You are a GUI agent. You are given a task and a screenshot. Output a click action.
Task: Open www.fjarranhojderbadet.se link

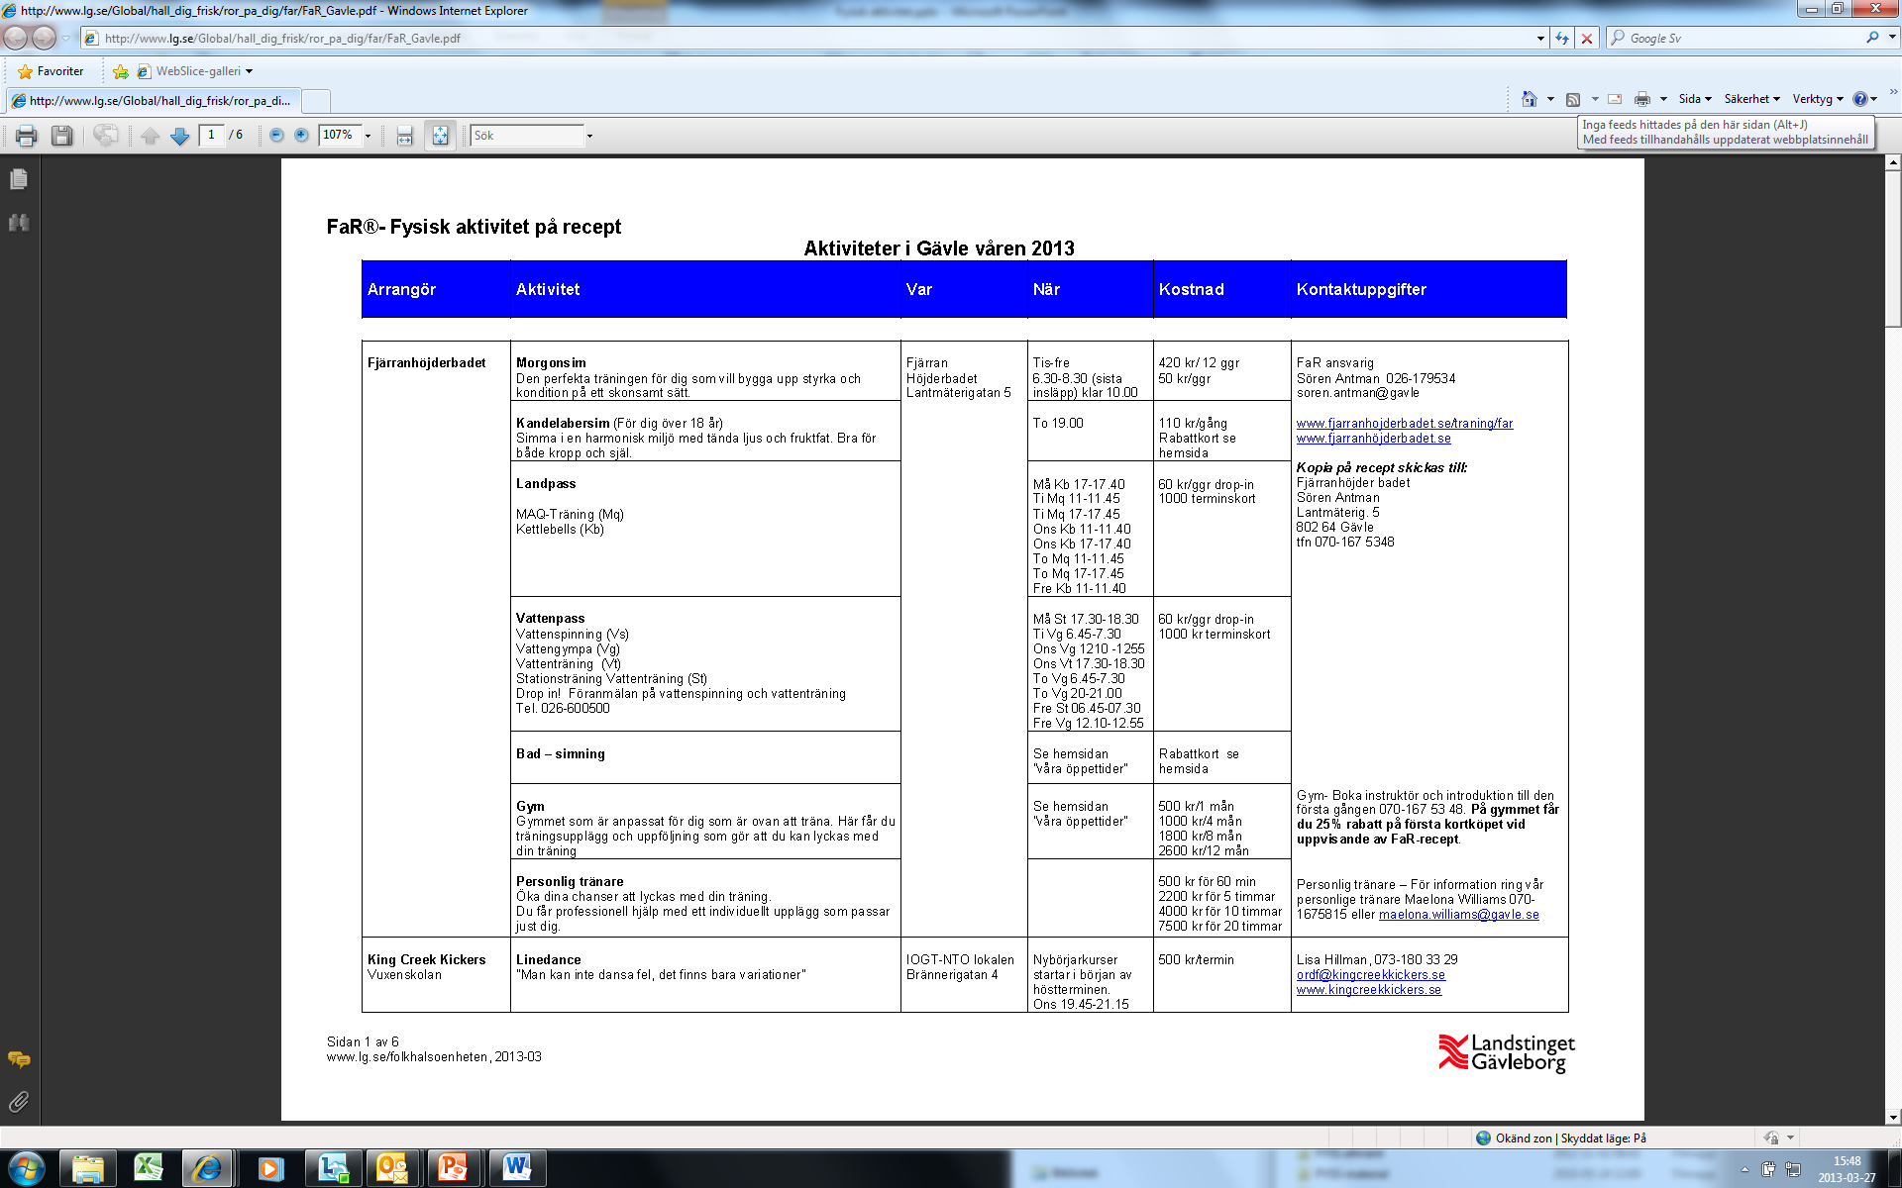pyautogui.click(x=1373, y=439)
